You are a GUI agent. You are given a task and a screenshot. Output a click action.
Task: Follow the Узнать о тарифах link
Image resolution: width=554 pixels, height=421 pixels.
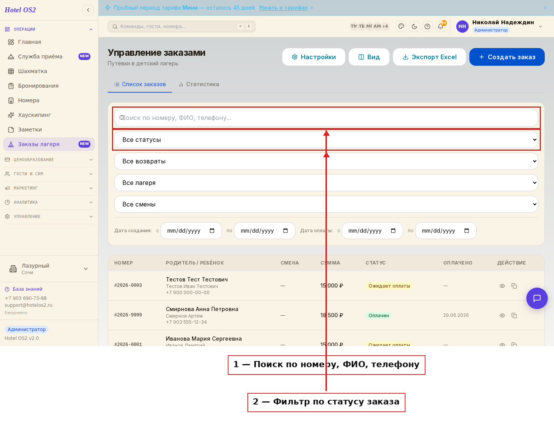tap(284, 8)
